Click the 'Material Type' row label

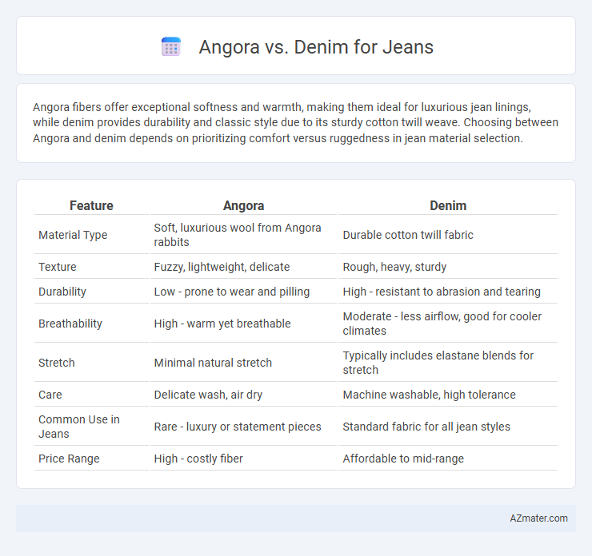tap(73, 235)
